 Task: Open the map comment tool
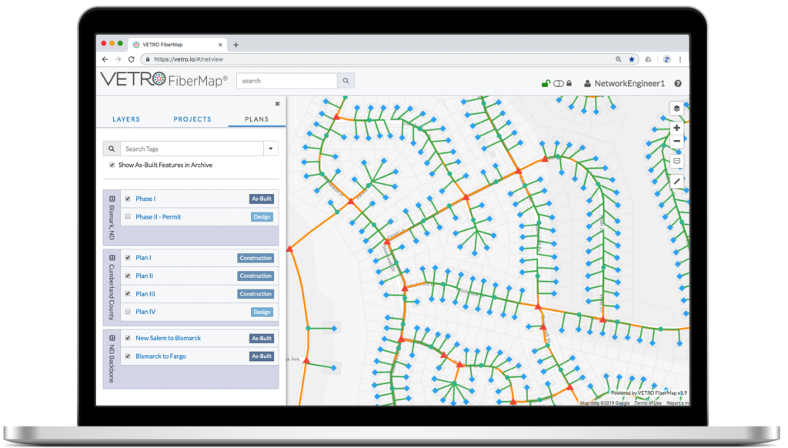pyautogui.click(x=676, y=162)
